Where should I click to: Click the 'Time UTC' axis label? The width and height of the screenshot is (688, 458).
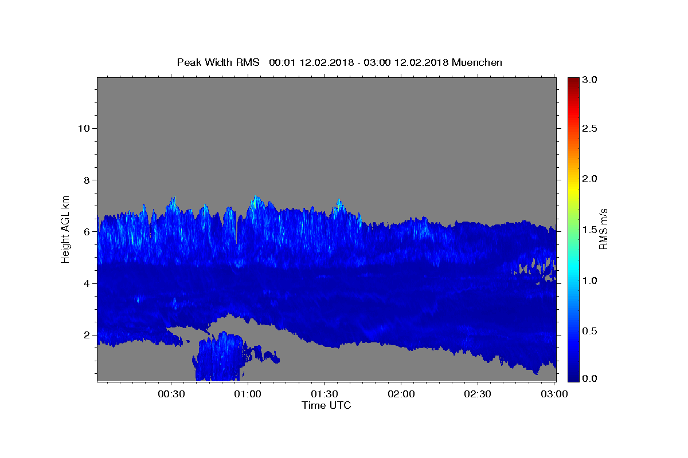326,405
